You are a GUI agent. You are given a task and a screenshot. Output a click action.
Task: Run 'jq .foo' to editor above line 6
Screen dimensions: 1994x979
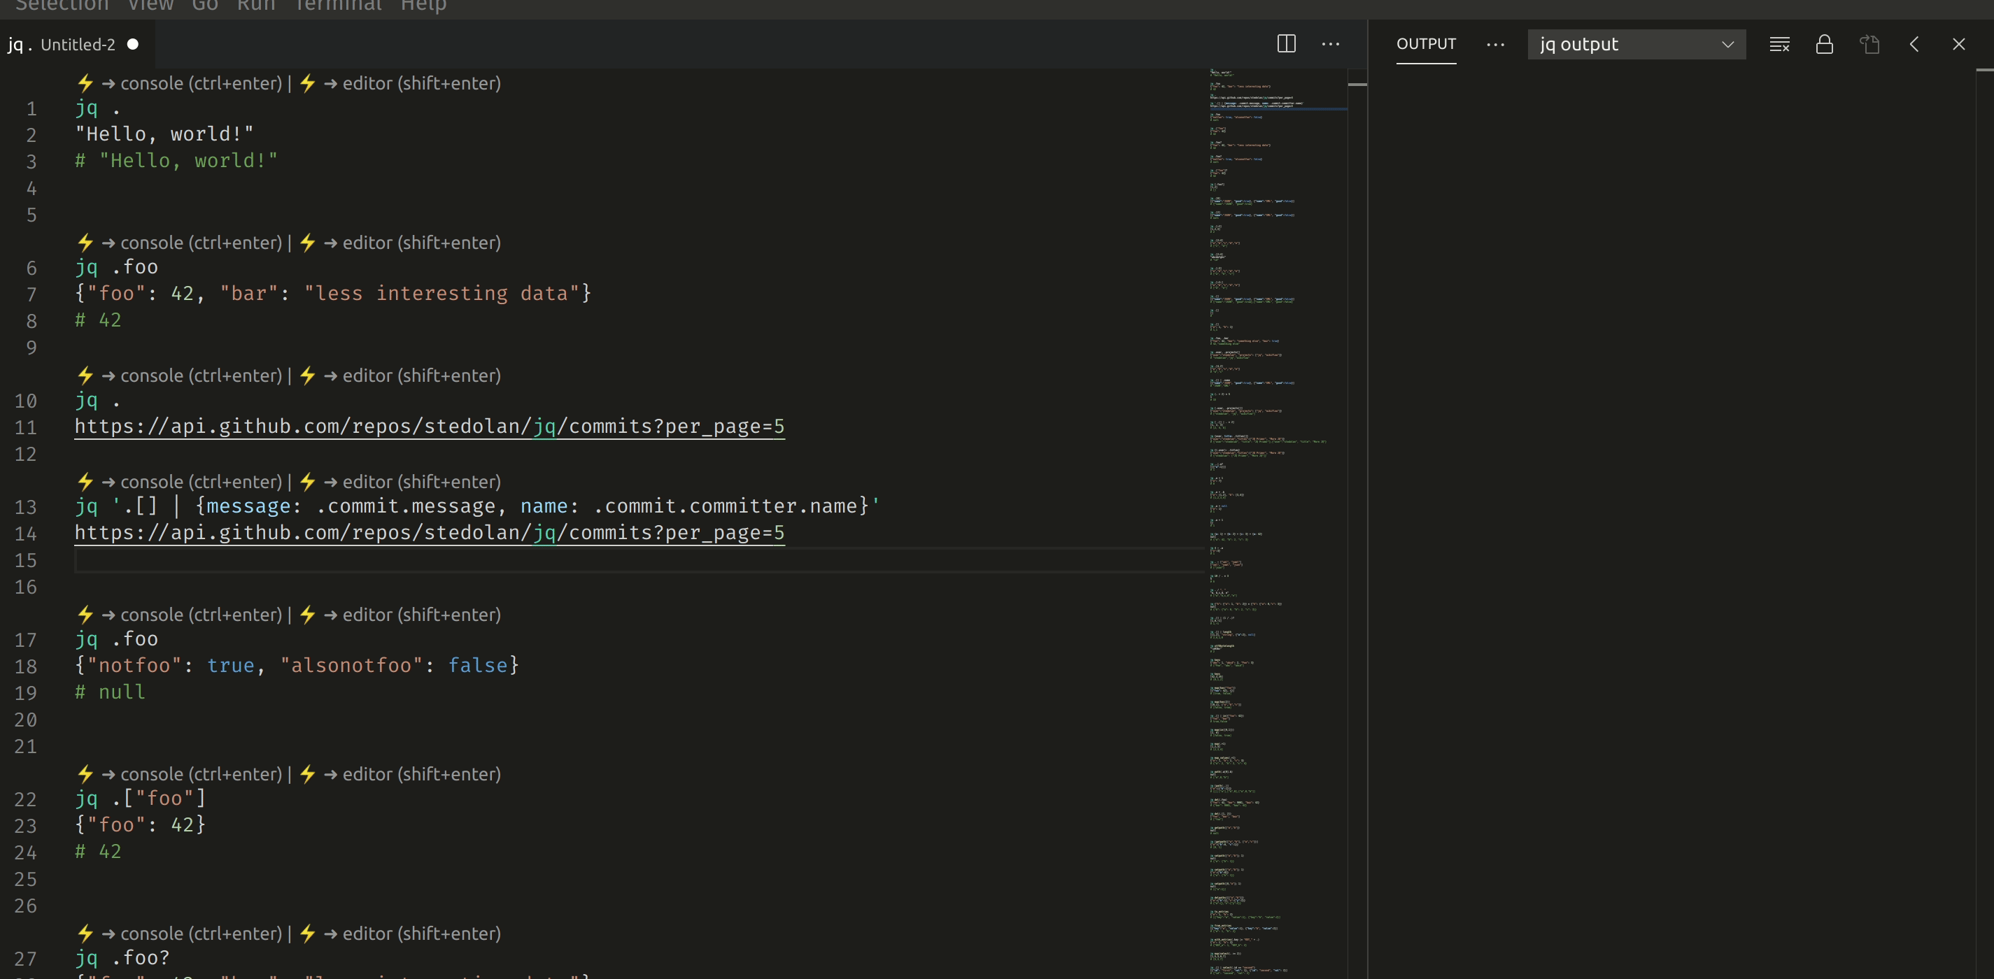coord(410,242)
